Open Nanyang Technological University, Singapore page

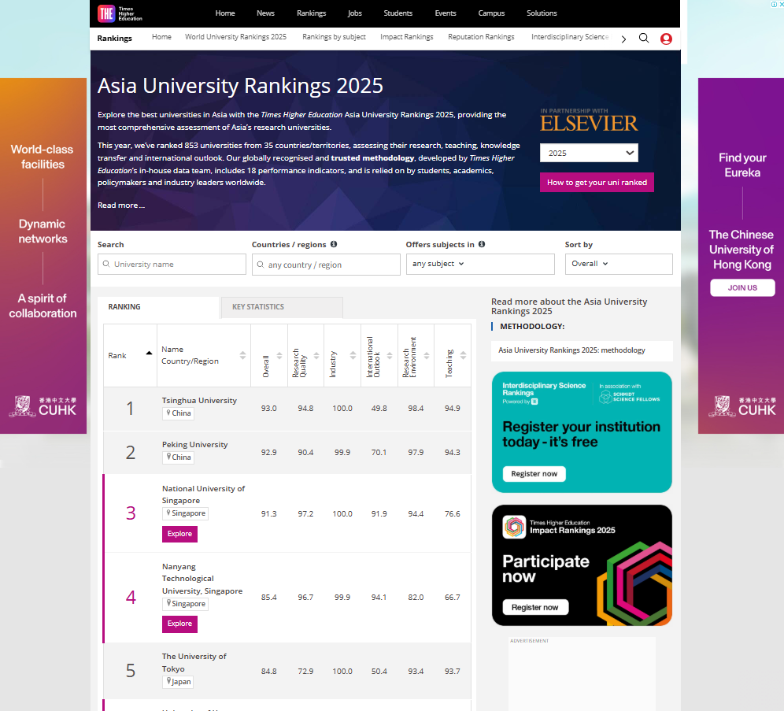202,579
